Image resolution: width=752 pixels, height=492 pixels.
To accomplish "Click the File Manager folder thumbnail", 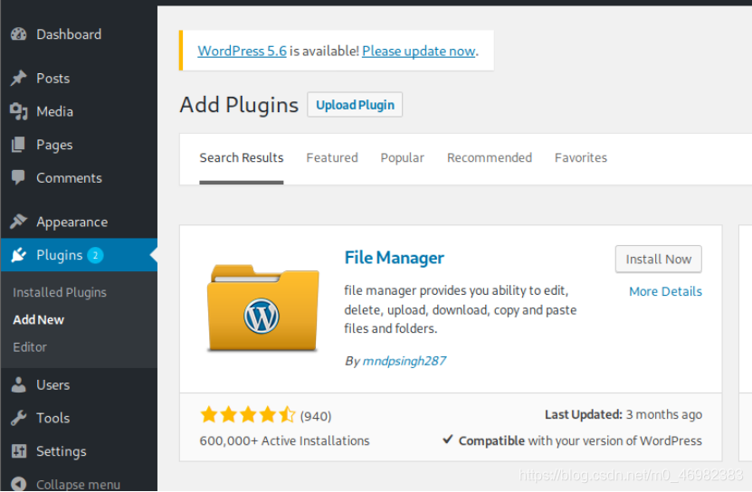I will pyautogui.click(x=262, y=307).
